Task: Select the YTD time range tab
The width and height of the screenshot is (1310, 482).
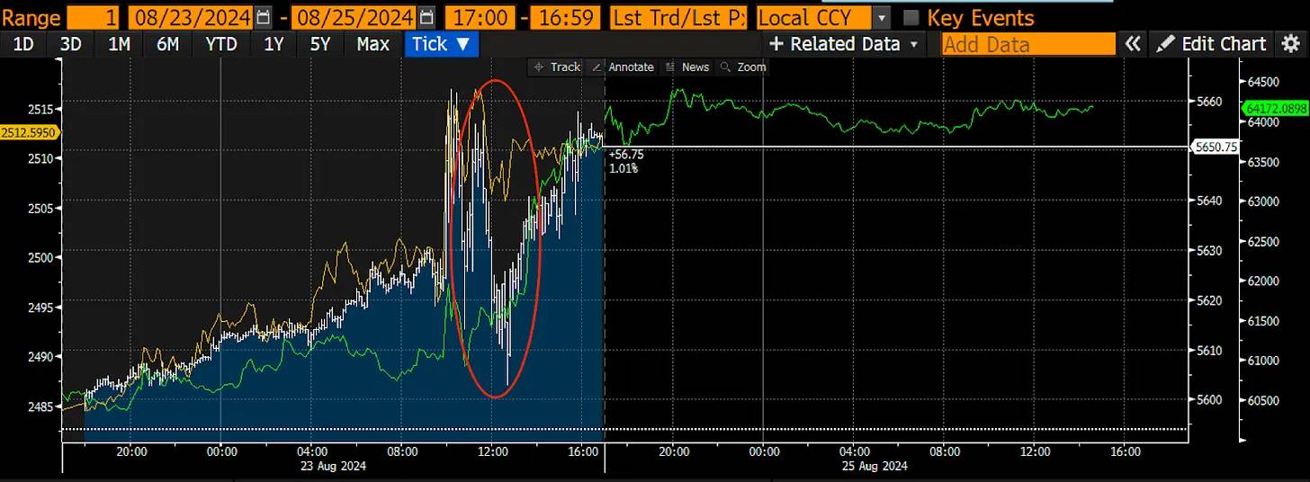Action: [x=220, y=44]
